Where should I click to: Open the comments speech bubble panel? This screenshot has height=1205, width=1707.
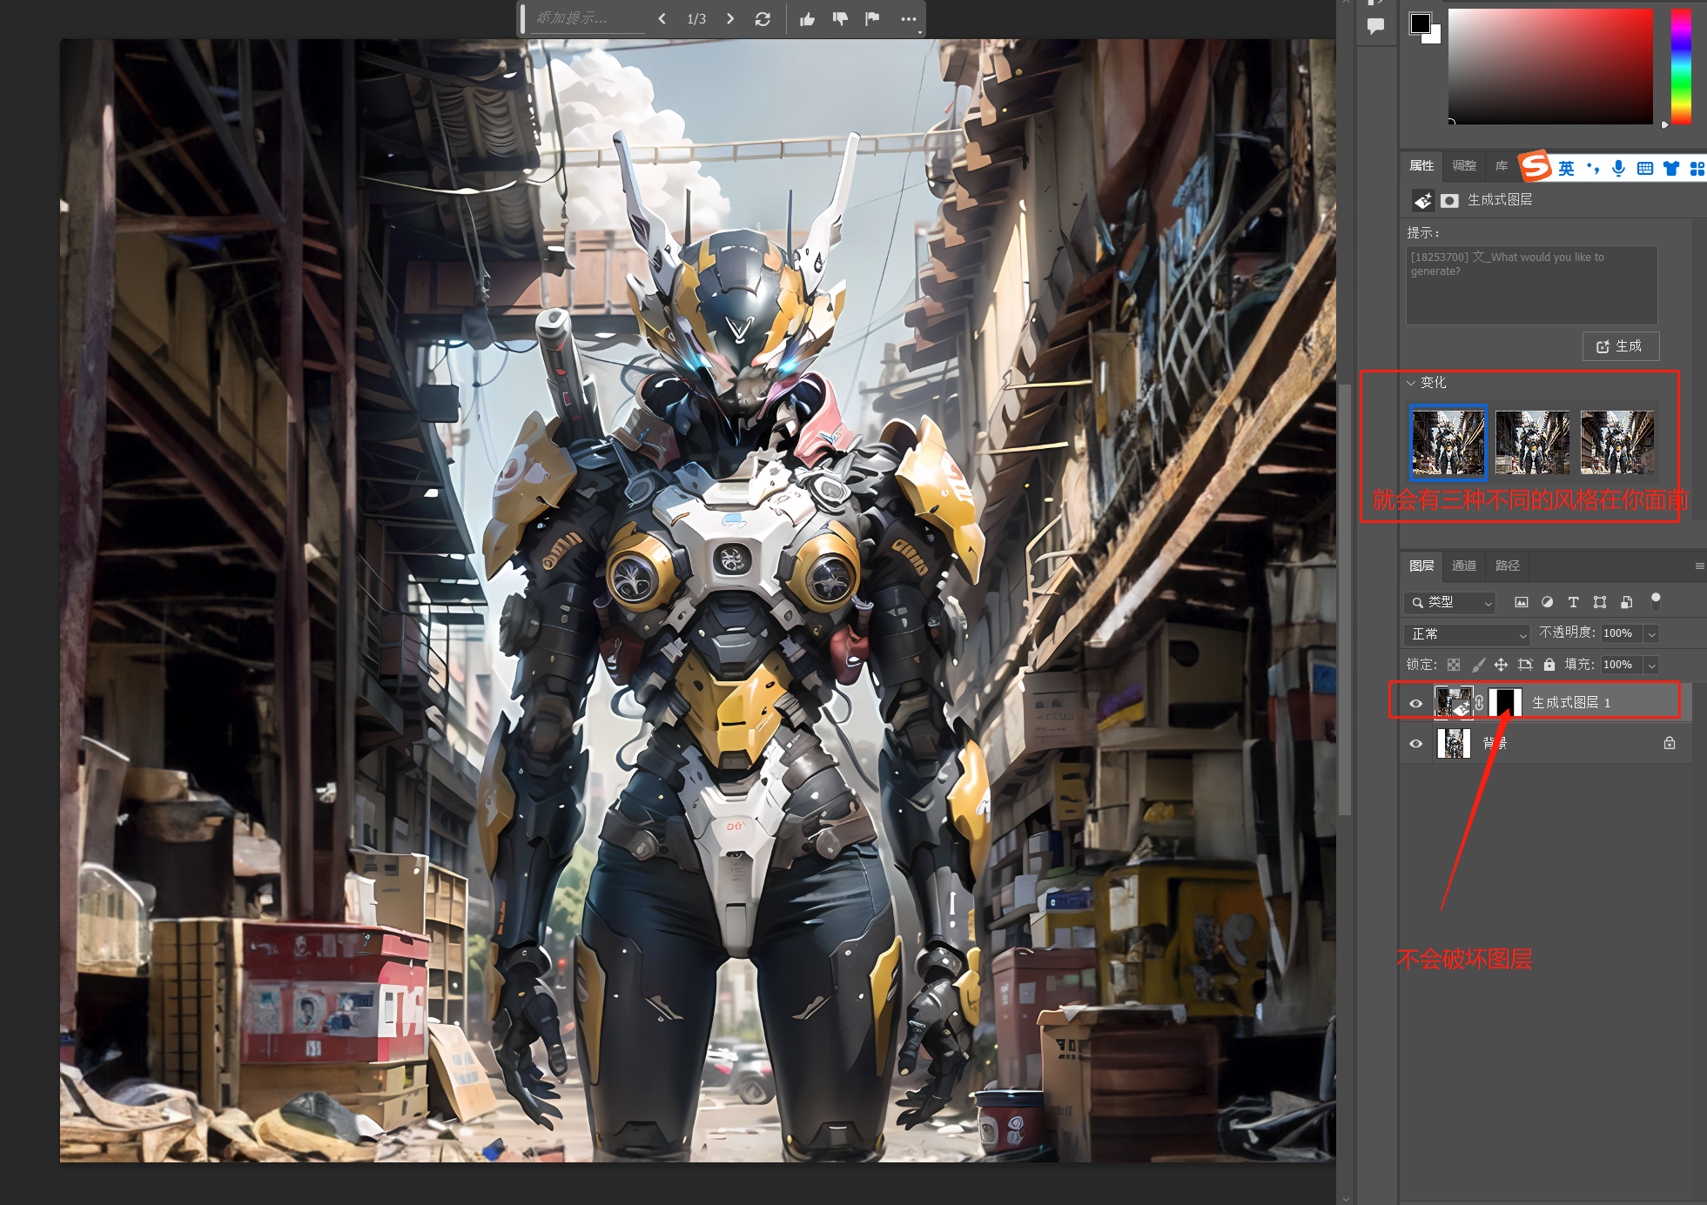(1375, 26)
